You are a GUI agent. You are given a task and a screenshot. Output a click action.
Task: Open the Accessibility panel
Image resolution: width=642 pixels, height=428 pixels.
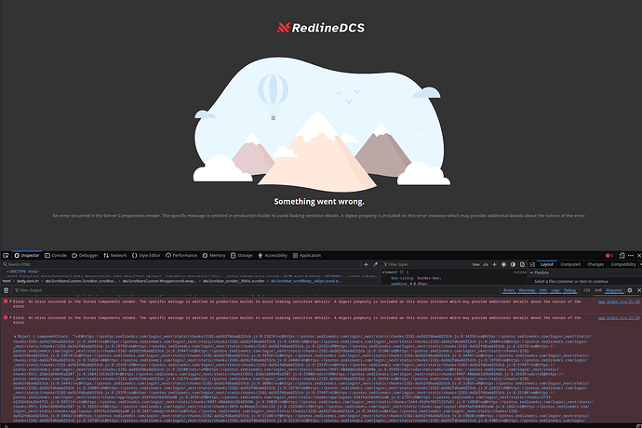[x=273, y=255]
